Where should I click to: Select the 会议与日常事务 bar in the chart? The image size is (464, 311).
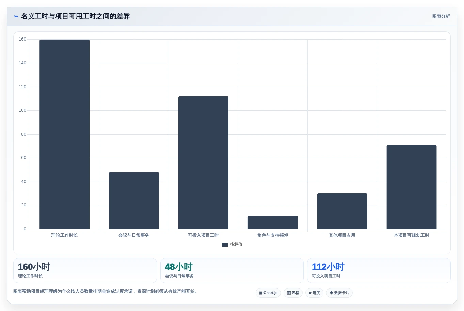[134, 201]
